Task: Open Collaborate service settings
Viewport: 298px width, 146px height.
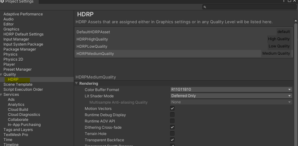Action: [x=18, y=120]
